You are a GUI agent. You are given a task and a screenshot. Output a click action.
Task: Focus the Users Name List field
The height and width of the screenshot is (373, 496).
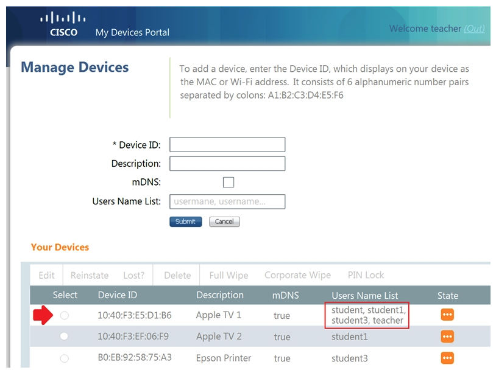tap(227, 201)
